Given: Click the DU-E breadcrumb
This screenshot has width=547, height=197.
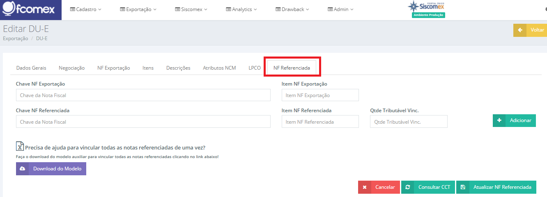Looking at the screenshot, I should [42, 38].
